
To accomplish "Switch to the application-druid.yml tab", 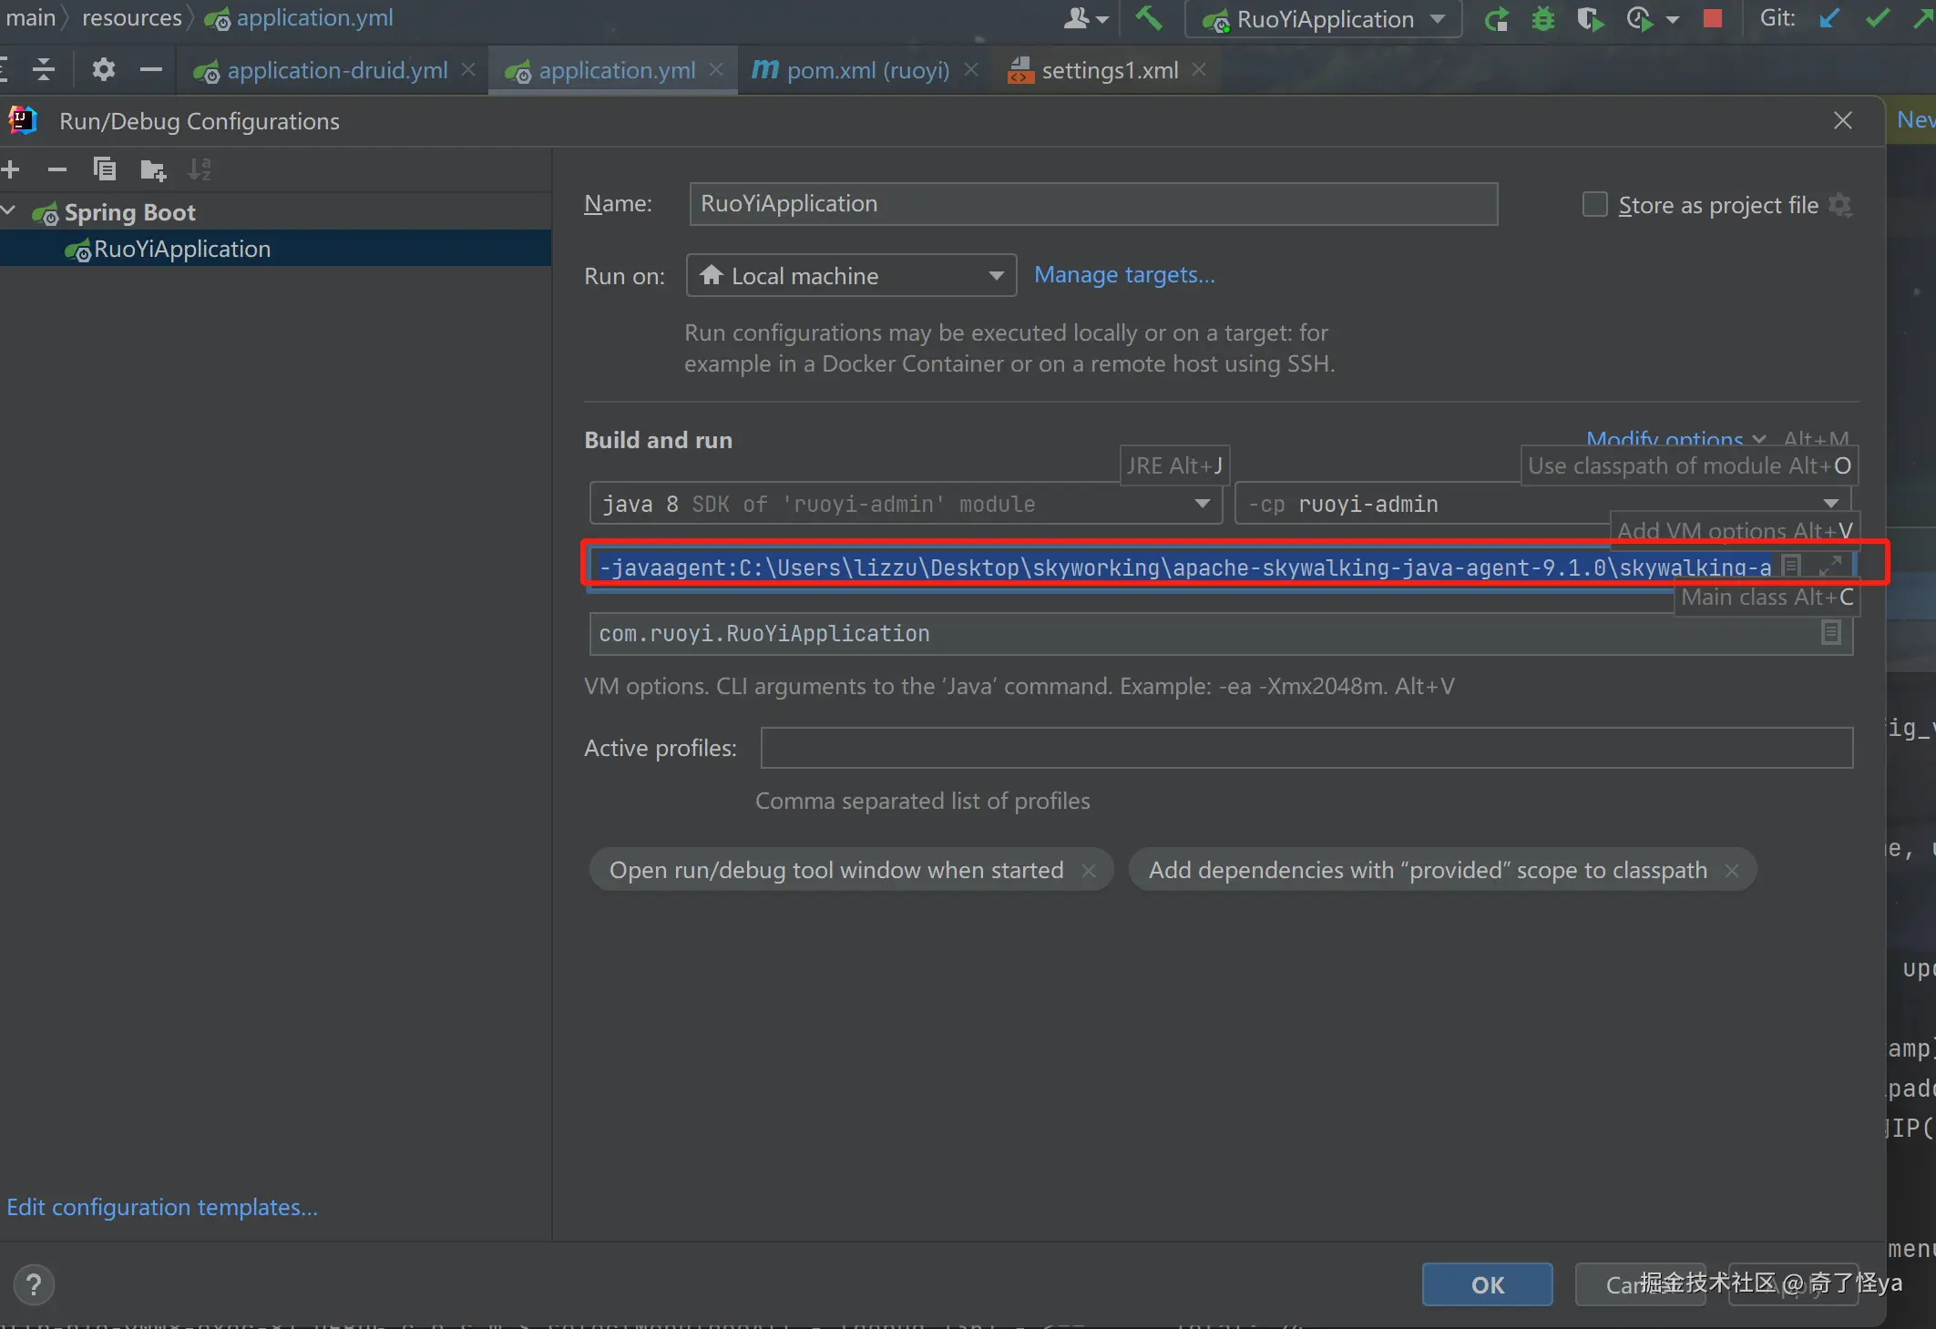I will (336, 70).
